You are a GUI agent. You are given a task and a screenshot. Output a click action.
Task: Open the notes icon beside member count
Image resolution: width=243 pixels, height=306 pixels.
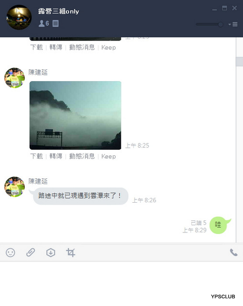tap(55, 23)
